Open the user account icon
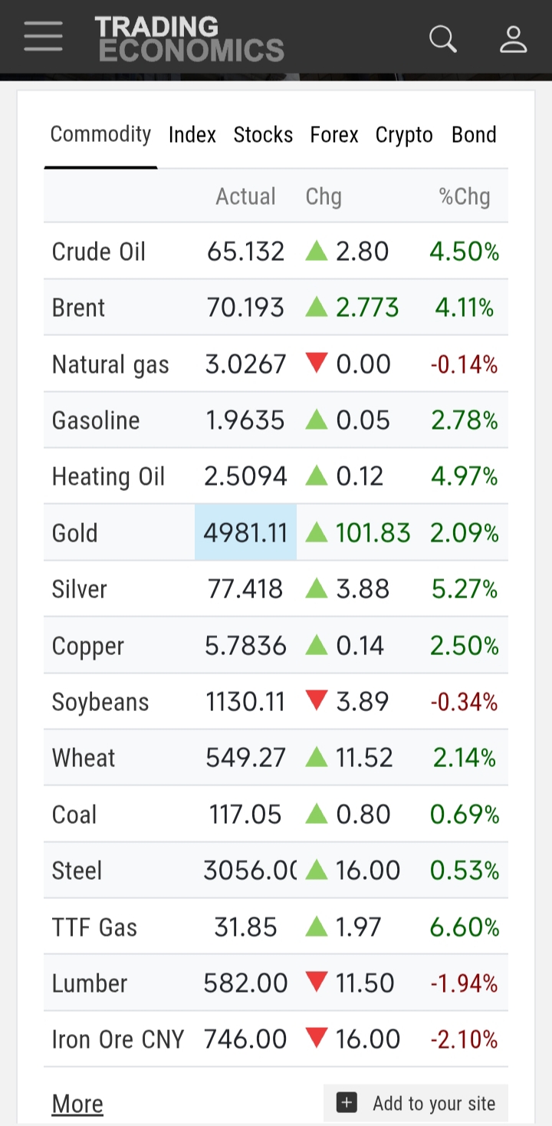 coord(513,38)
